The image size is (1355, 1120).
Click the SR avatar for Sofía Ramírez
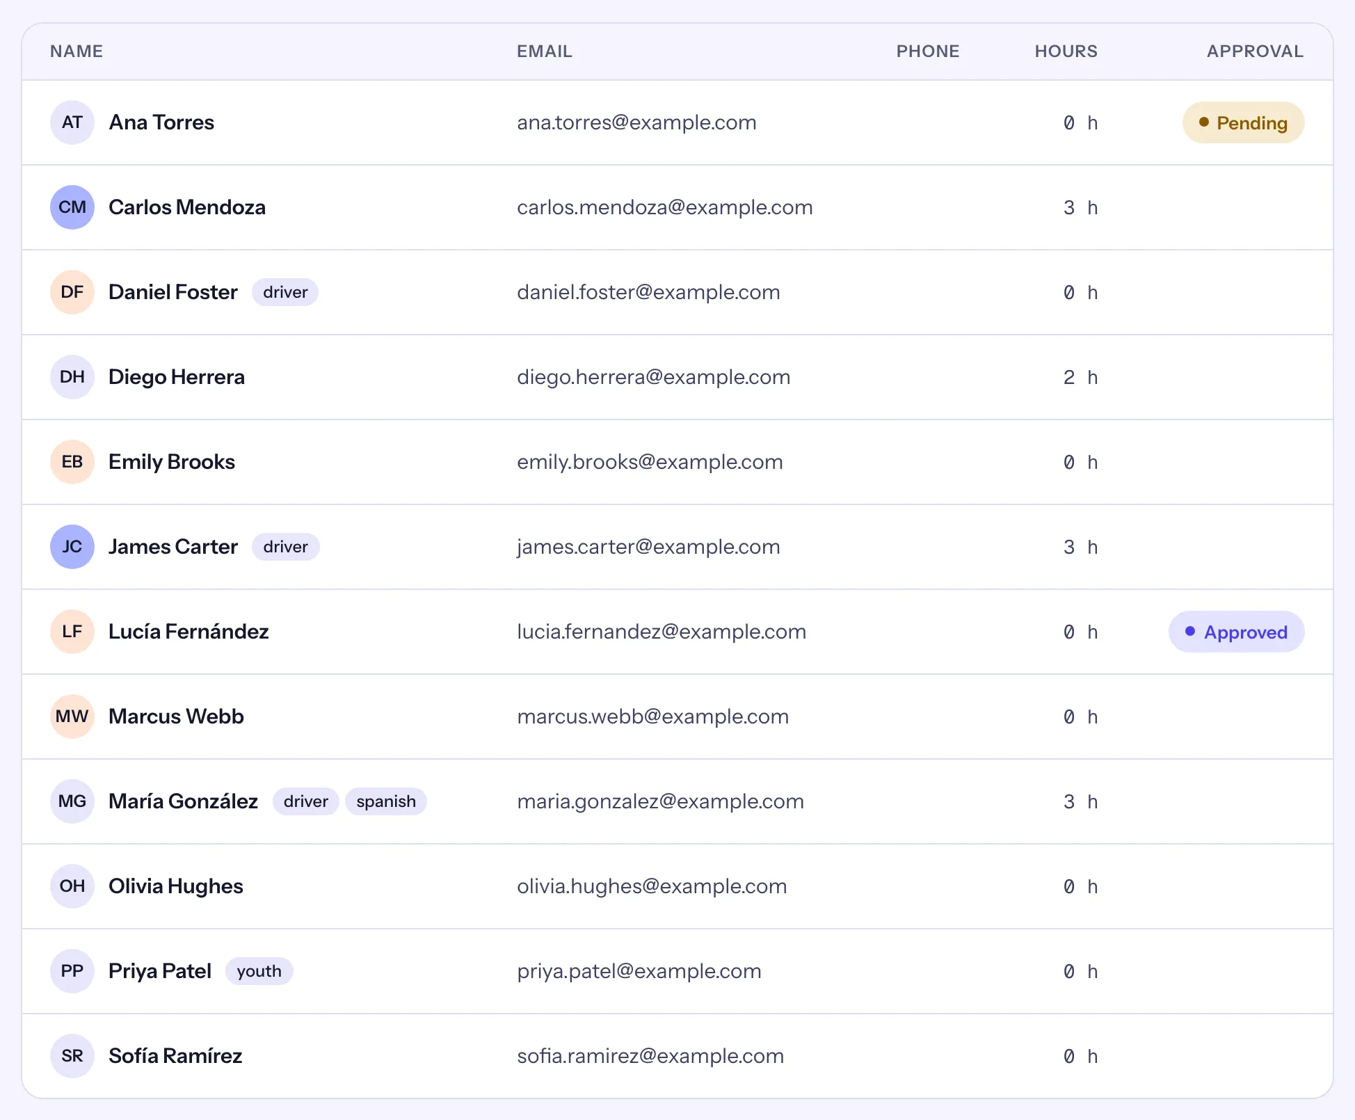point(72,1056)
